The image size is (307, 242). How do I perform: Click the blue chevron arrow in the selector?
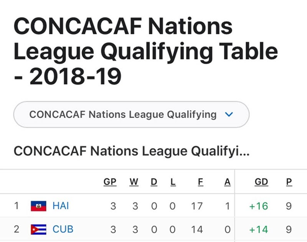tap(229, 114)
